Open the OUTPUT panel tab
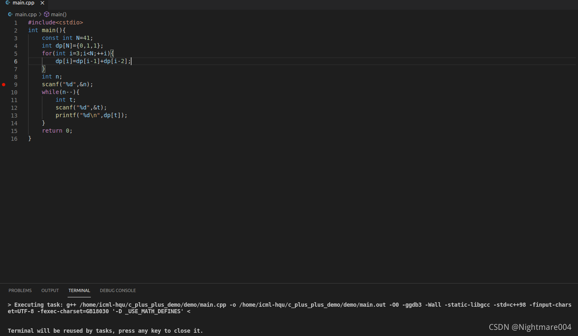 50,290
